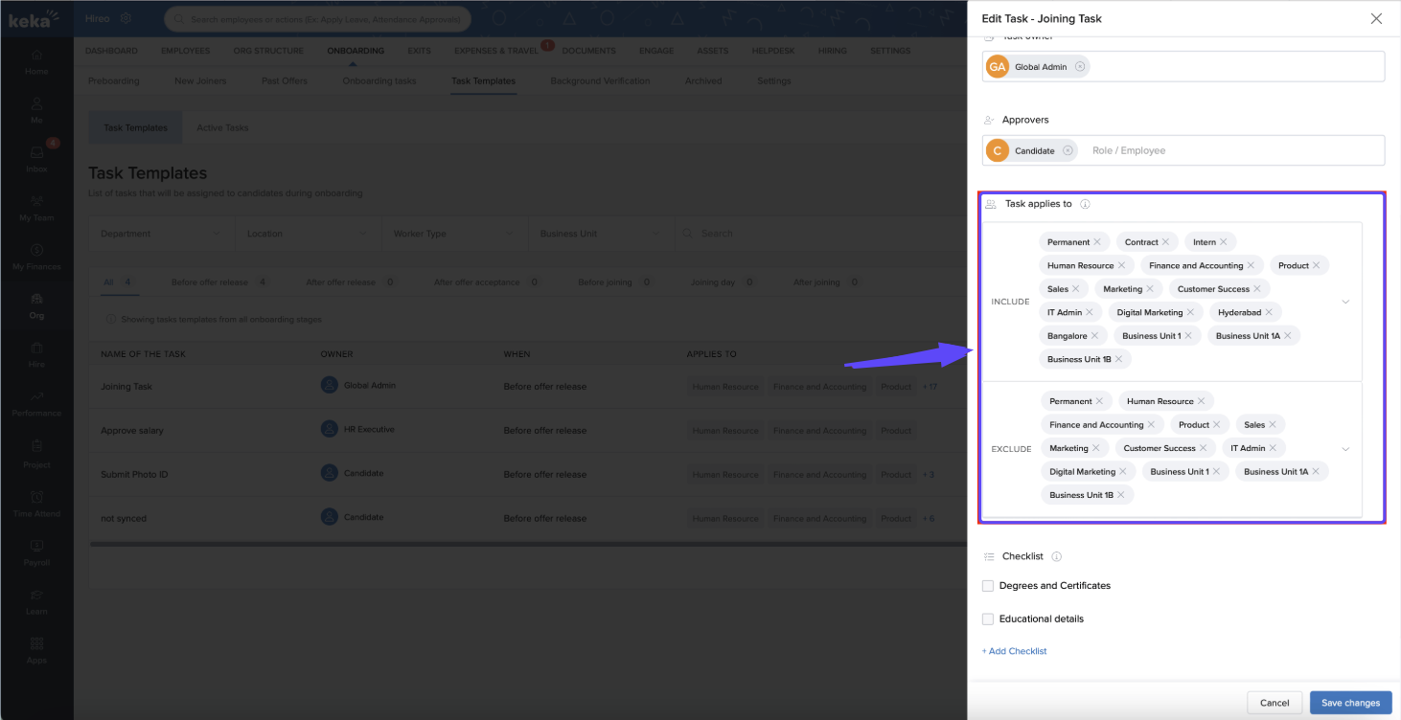The image size is (1401, 720).
Task: Remove the Intern chip from Include list
Action: (1224, 242)
